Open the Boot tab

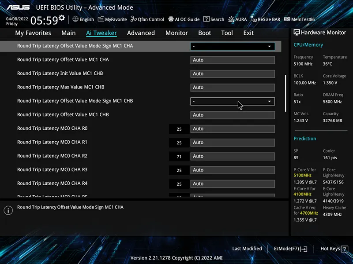[x=204, y=33]
